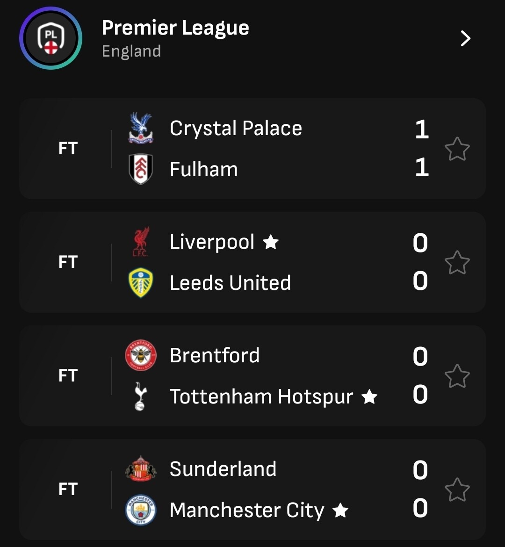Click the Fulham club crest
This screenshot has height=547, width=505.
point(140,169)
